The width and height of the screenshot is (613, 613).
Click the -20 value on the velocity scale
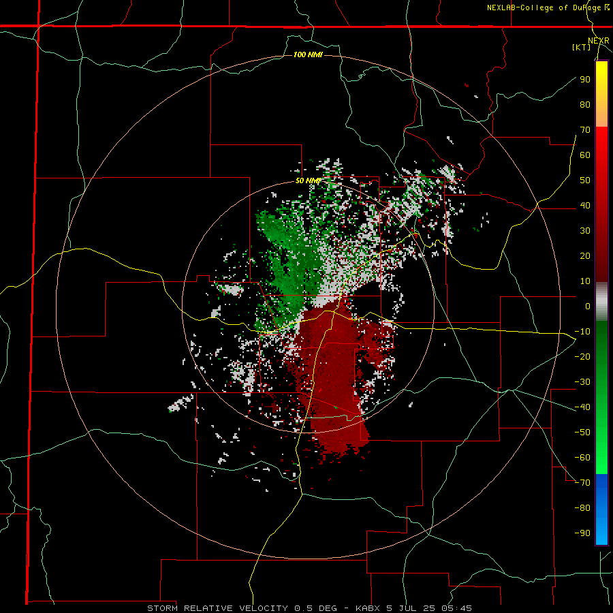582,356
